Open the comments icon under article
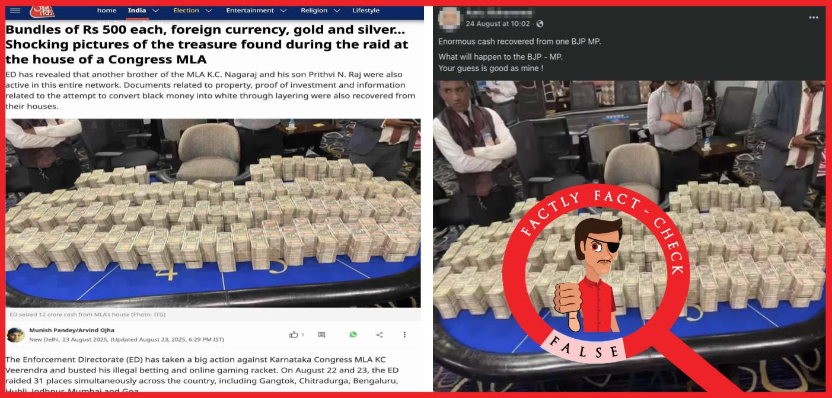The image size is (832, 398). coord(321,335)
